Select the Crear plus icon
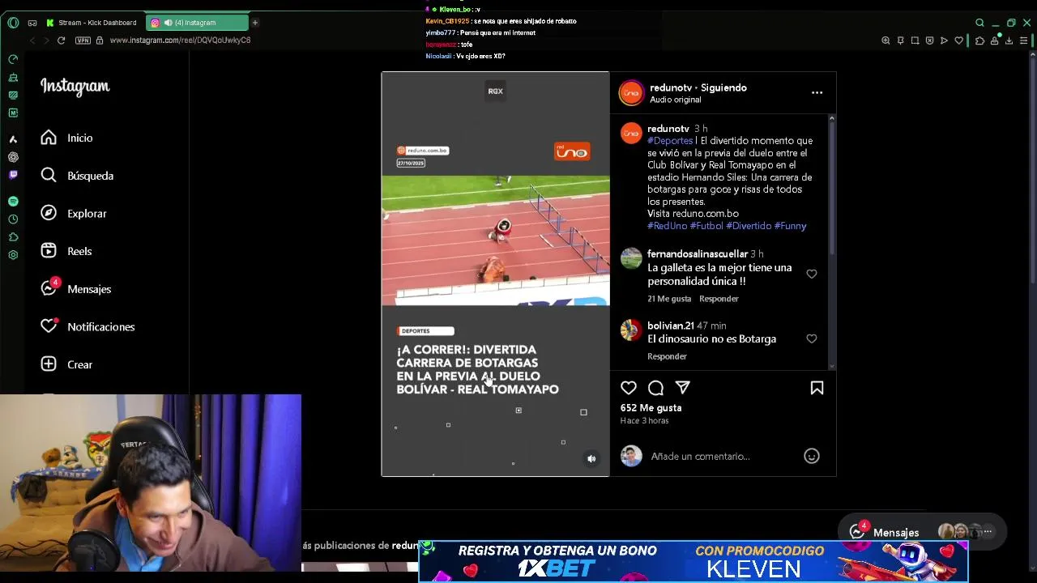The height and width of the screenshot is (583, 1037). point(49,364)
